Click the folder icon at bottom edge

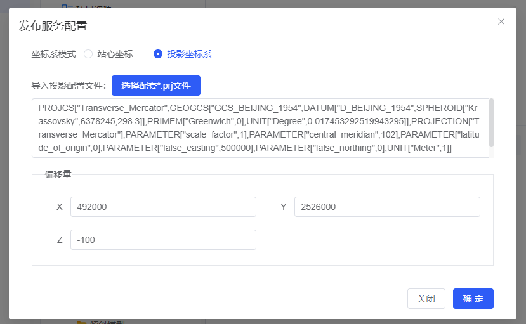click(x=81, y=322)
